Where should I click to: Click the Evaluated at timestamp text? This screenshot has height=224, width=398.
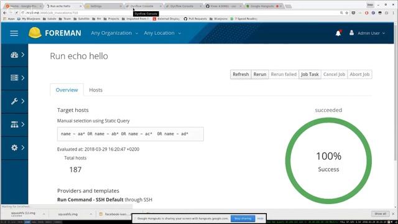coord(98,149)
